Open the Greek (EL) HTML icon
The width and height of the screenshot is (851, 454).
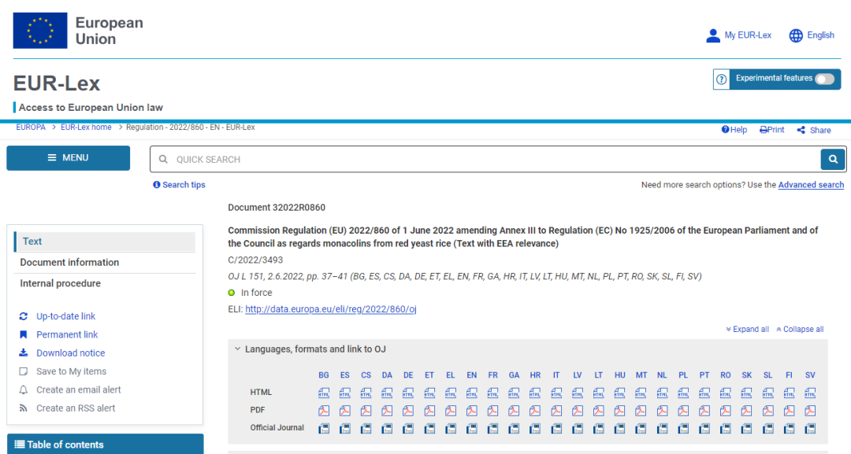click(451, 393)
